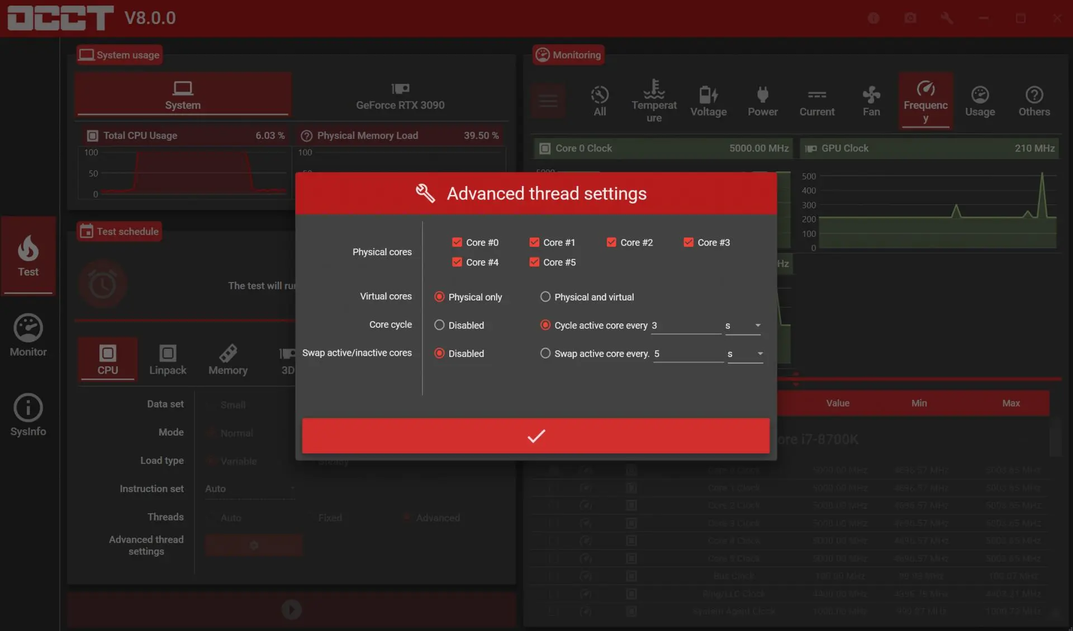Open cycle interval unit dropdown

pyautogui.click(x=743, y=326)
